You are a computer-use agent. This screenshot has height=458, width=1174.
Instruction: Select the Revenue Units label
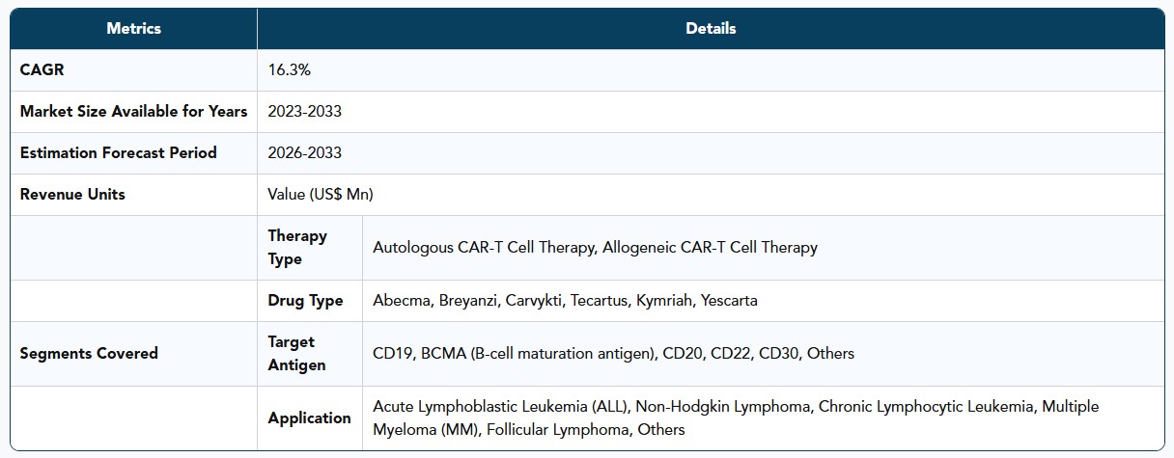72,195
